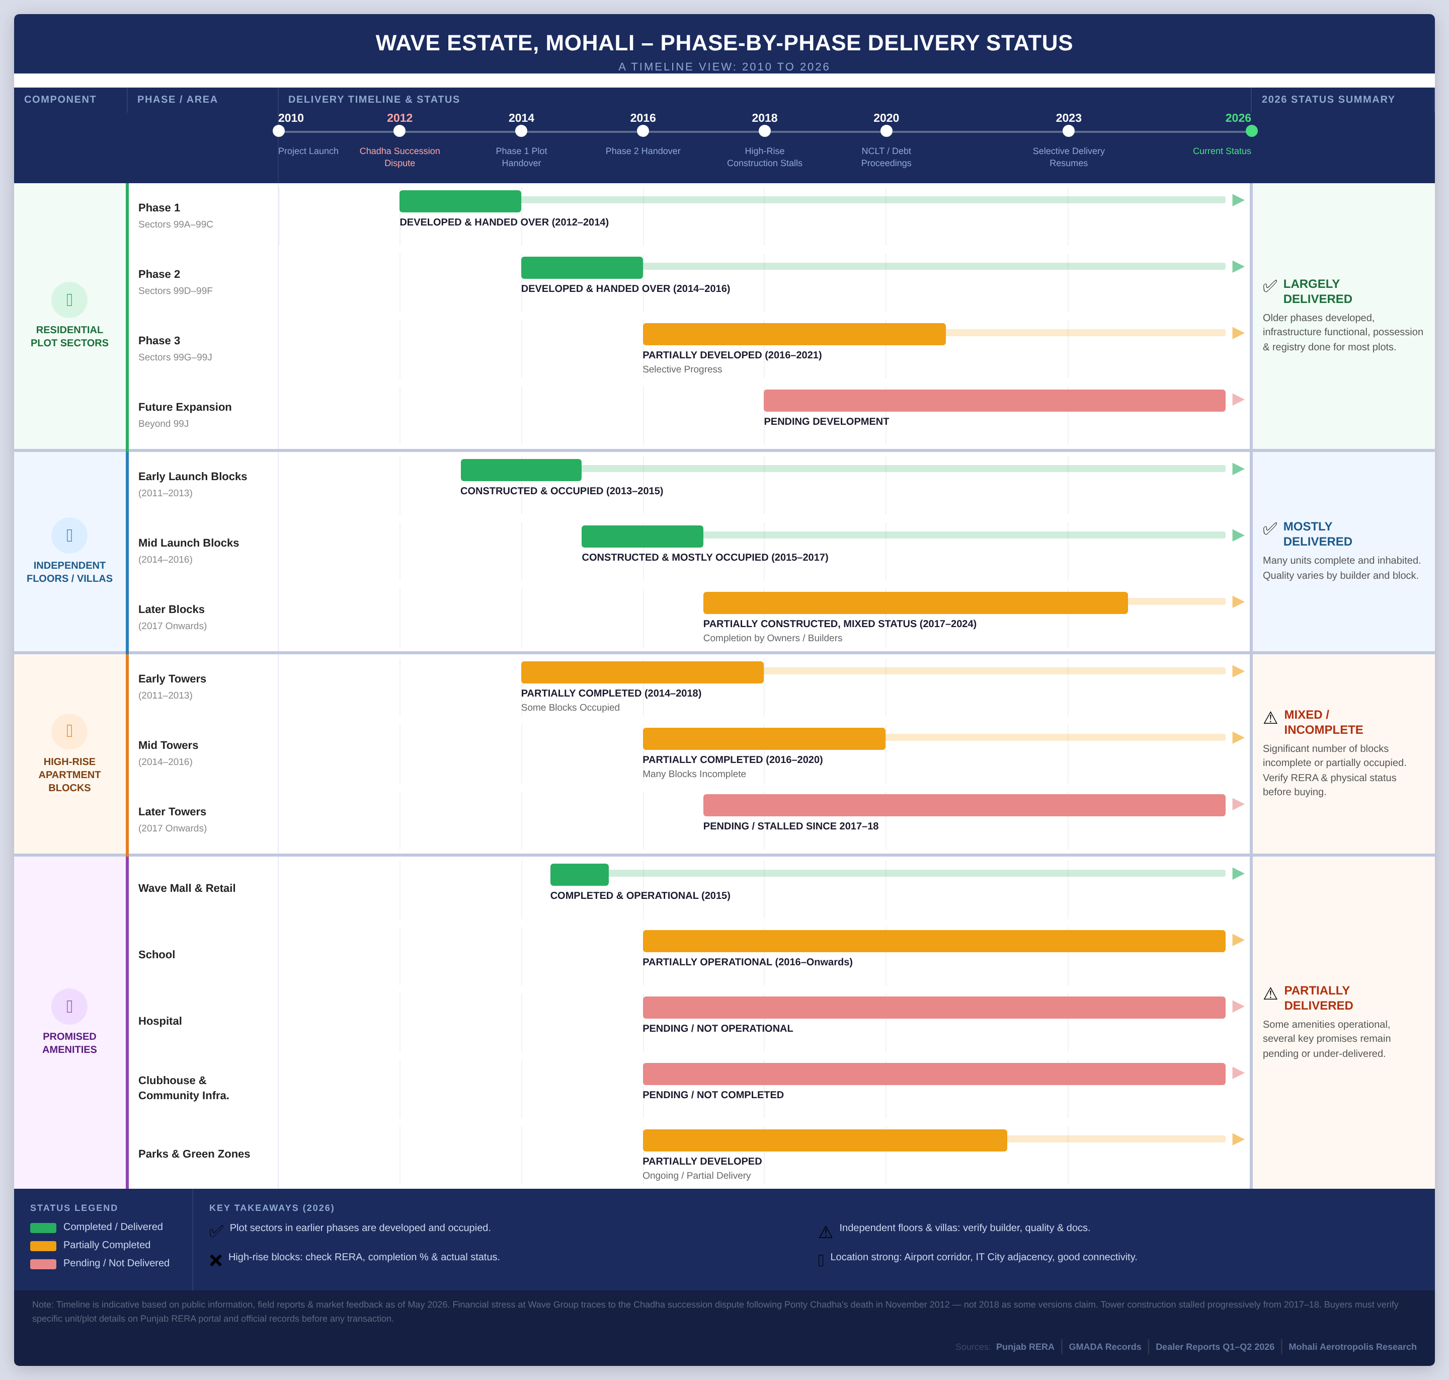Click the Selective Progress note under Phase 3
The height and width of the screenshot is (1380, 1449).
[x=682, y=369]
